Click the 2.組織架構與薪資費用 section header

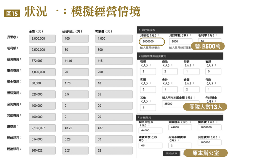[180, 56]
